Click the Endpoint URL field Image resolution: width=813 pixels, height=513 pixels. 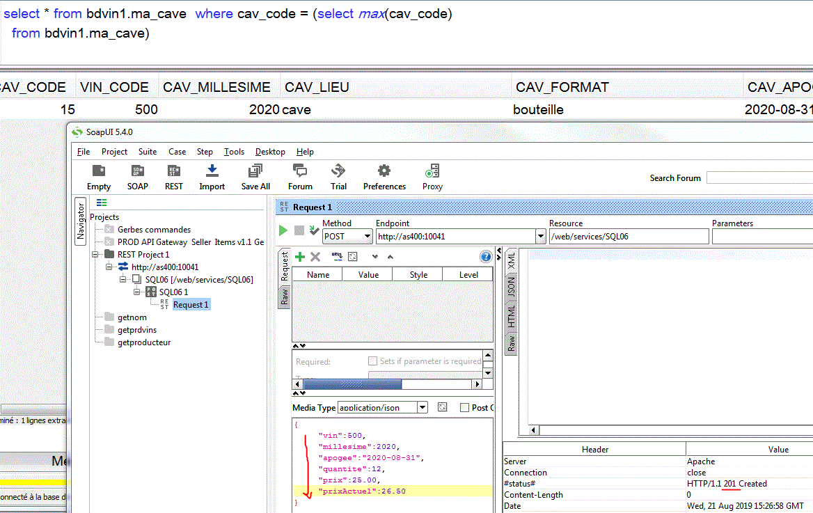pyautogui.click(x=455, y=237)
